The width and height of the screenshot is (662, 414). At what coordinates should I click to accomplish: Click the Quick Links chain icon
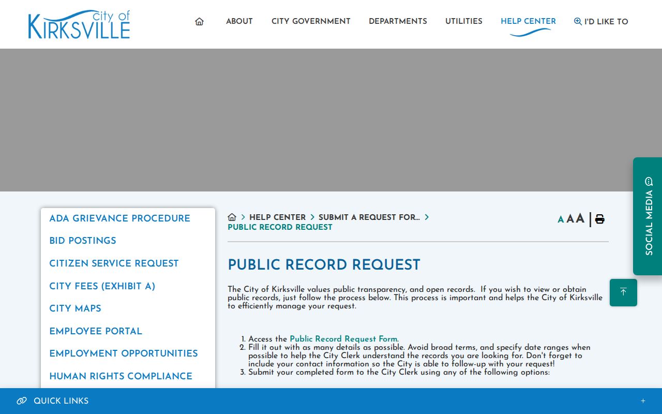click(x=22, y=401)
